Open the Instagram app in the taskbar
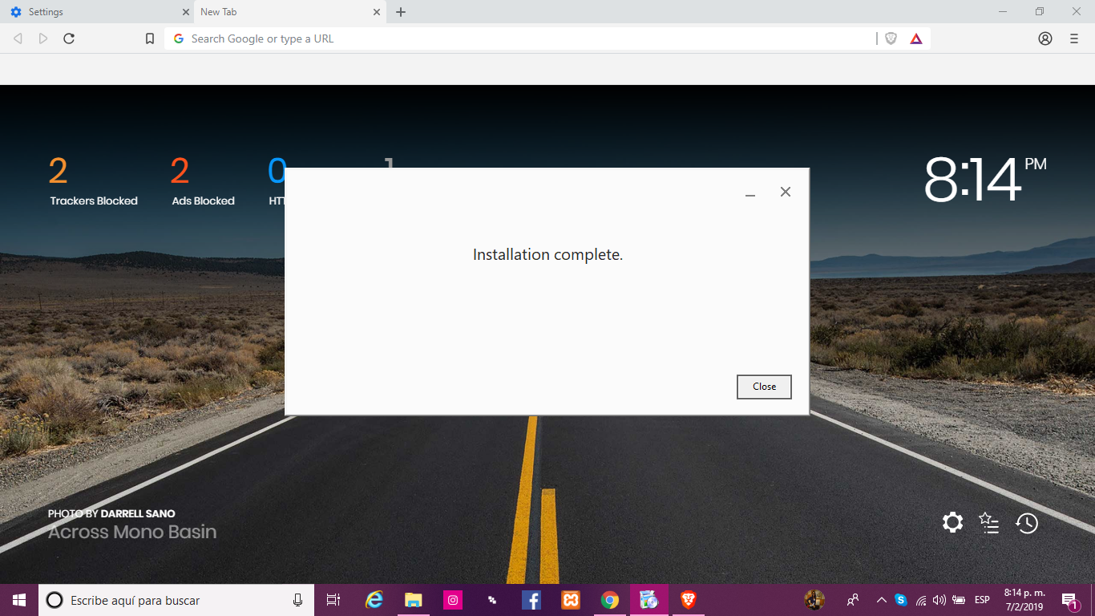Viewport: 1095px width, 616px height. click(x=453, y=600)
